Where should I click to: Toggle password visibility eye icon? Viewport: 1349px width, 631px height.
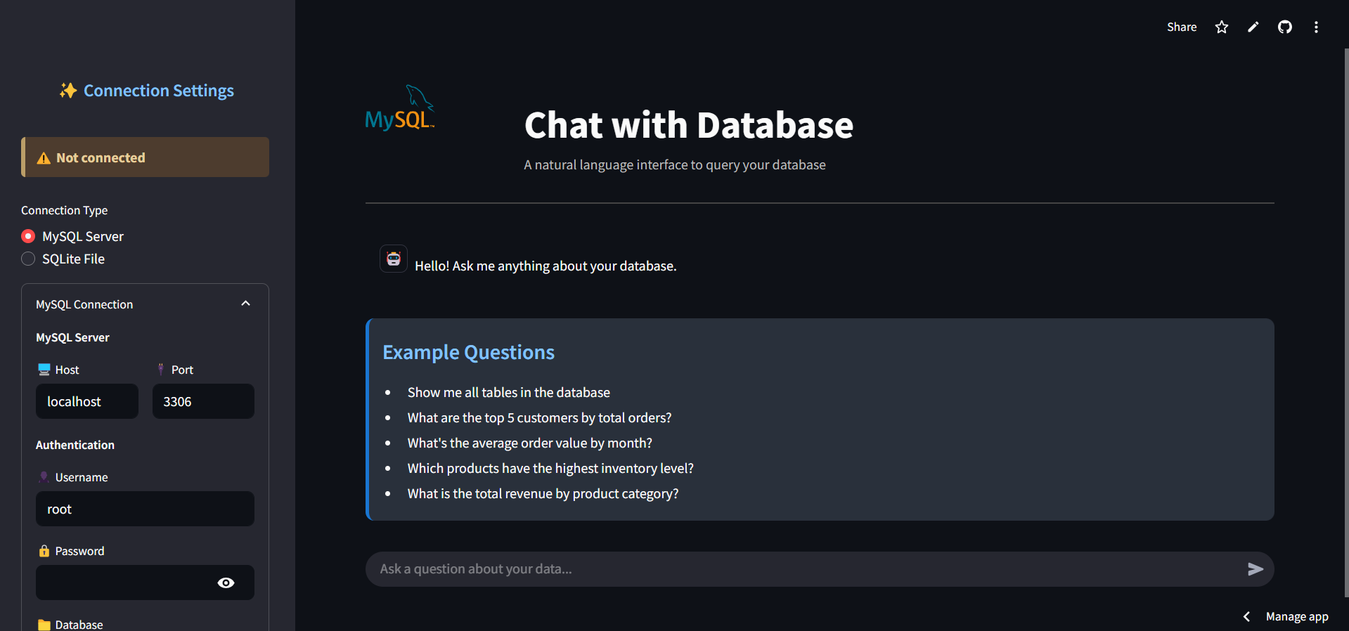coord(226,583)
